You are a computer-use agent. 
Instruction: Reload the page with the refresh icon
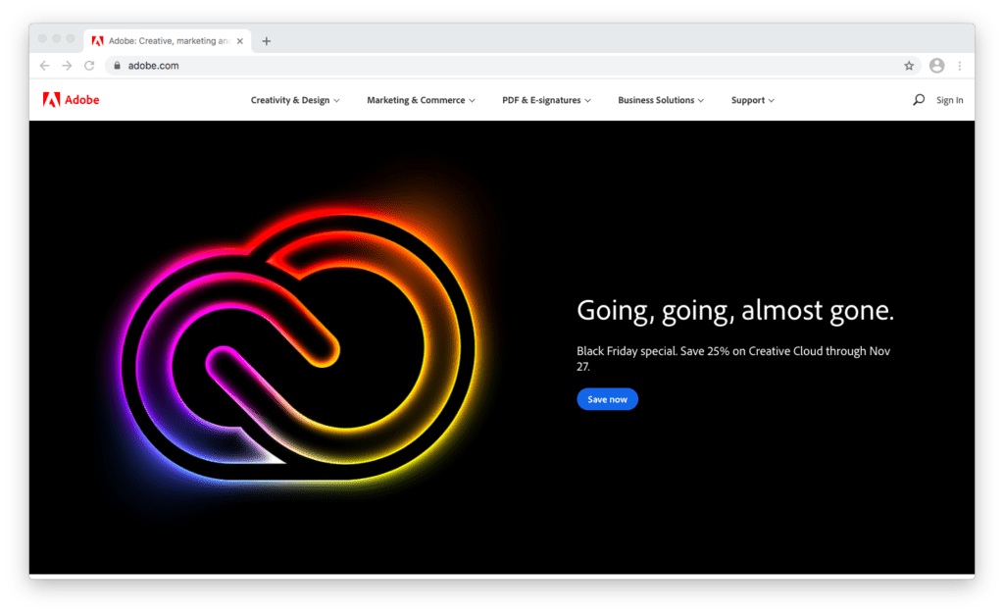(89, 66)
